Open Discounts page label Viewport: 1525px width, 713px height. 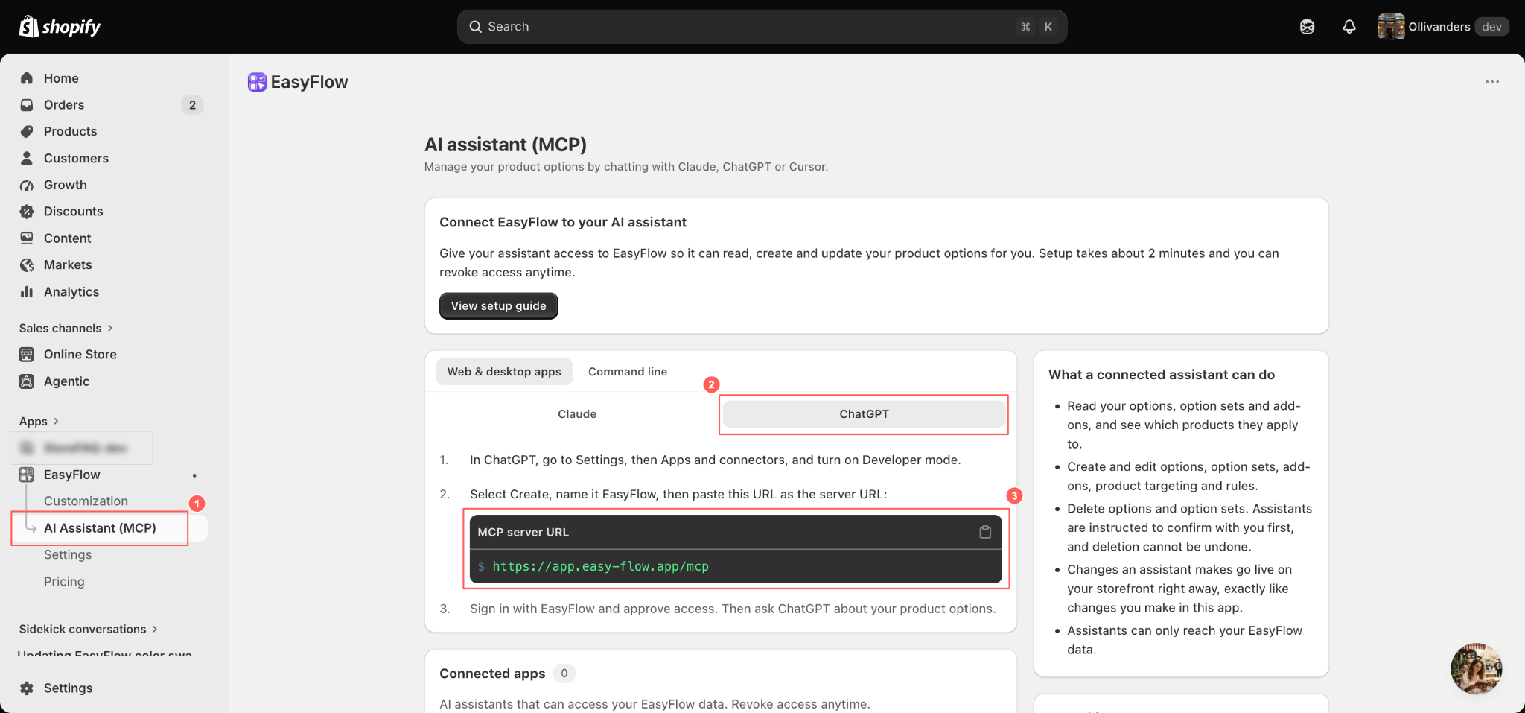pos(73,212)
